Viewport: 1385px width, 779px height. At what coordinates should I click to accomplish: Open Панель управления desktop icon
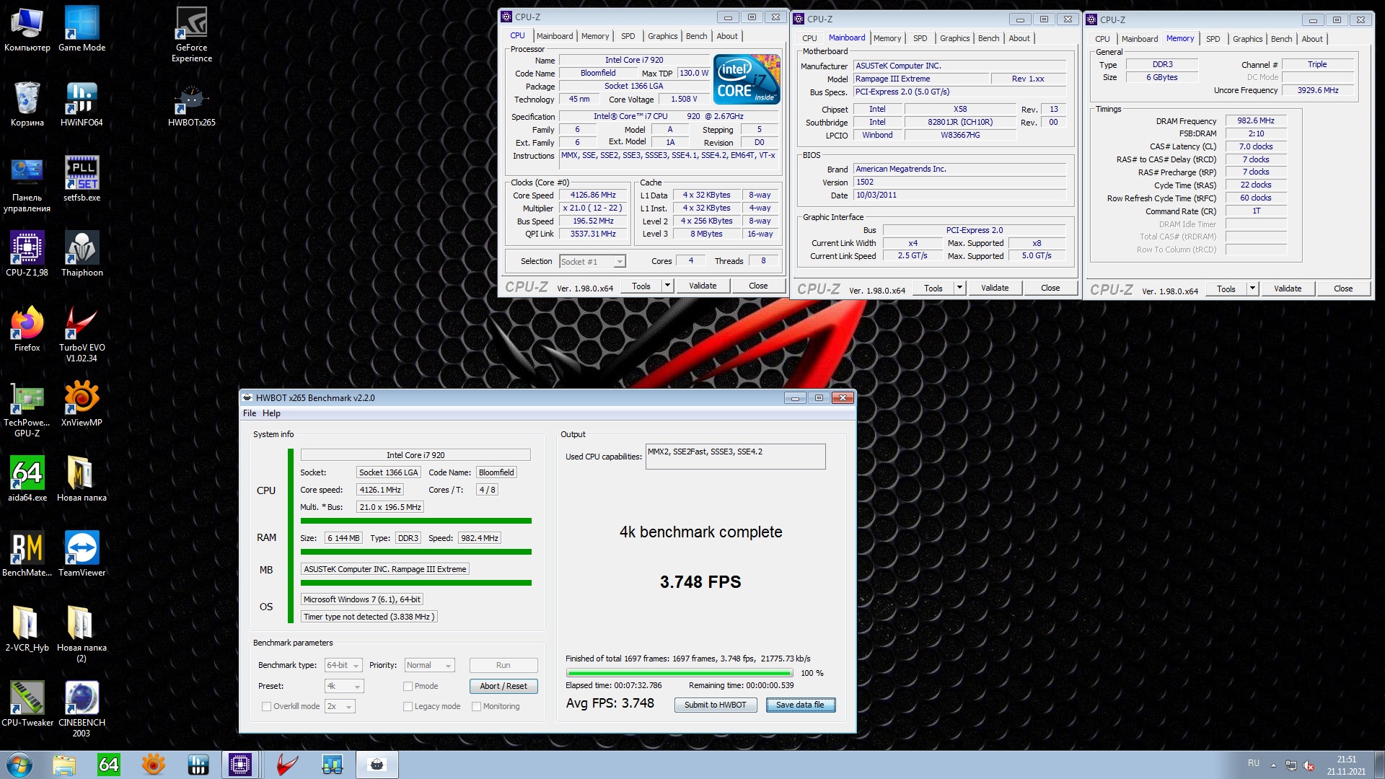click(x=27, y=184)
